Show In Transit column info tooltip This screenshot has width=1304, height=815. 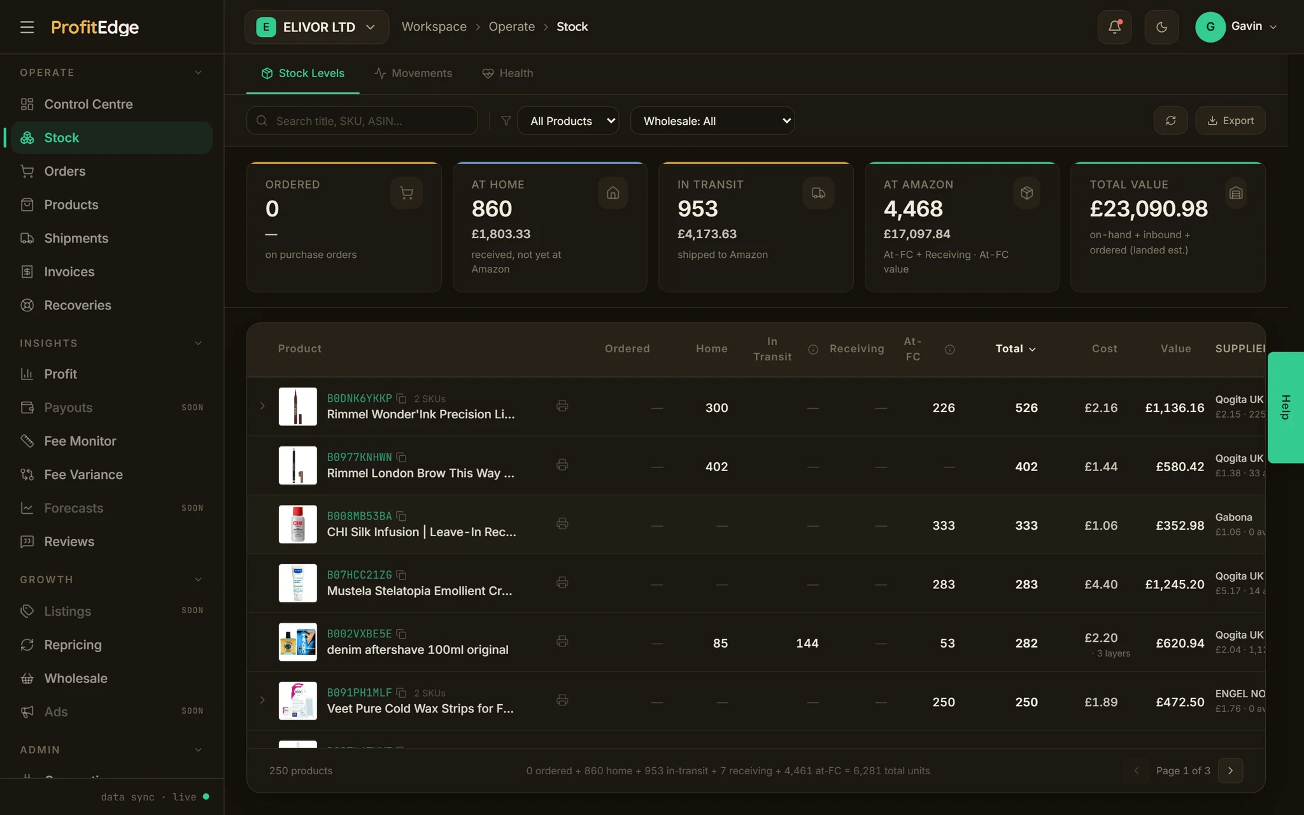(x=813, y=350)
